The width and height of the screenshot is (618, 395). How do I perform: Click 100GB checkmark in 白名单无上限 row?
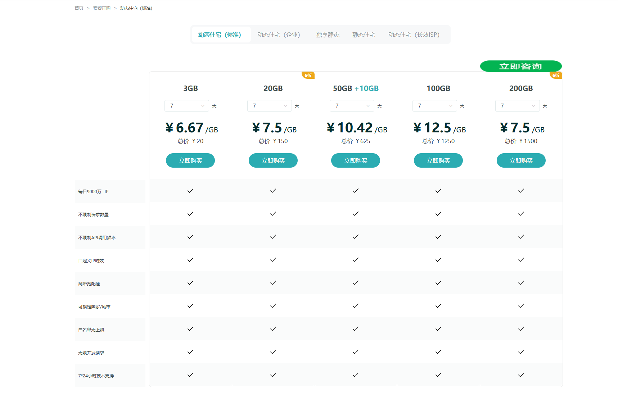tap(438, 329)
